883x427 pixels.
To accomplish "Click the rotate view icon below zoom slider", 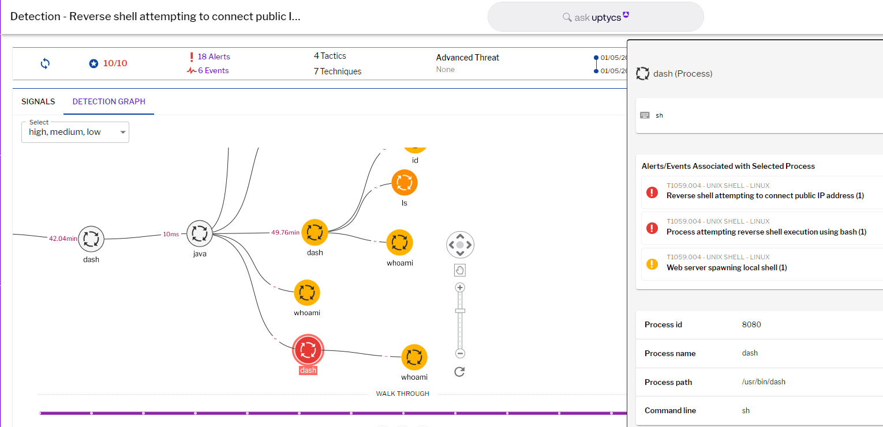I will click(x=459, y=372).
